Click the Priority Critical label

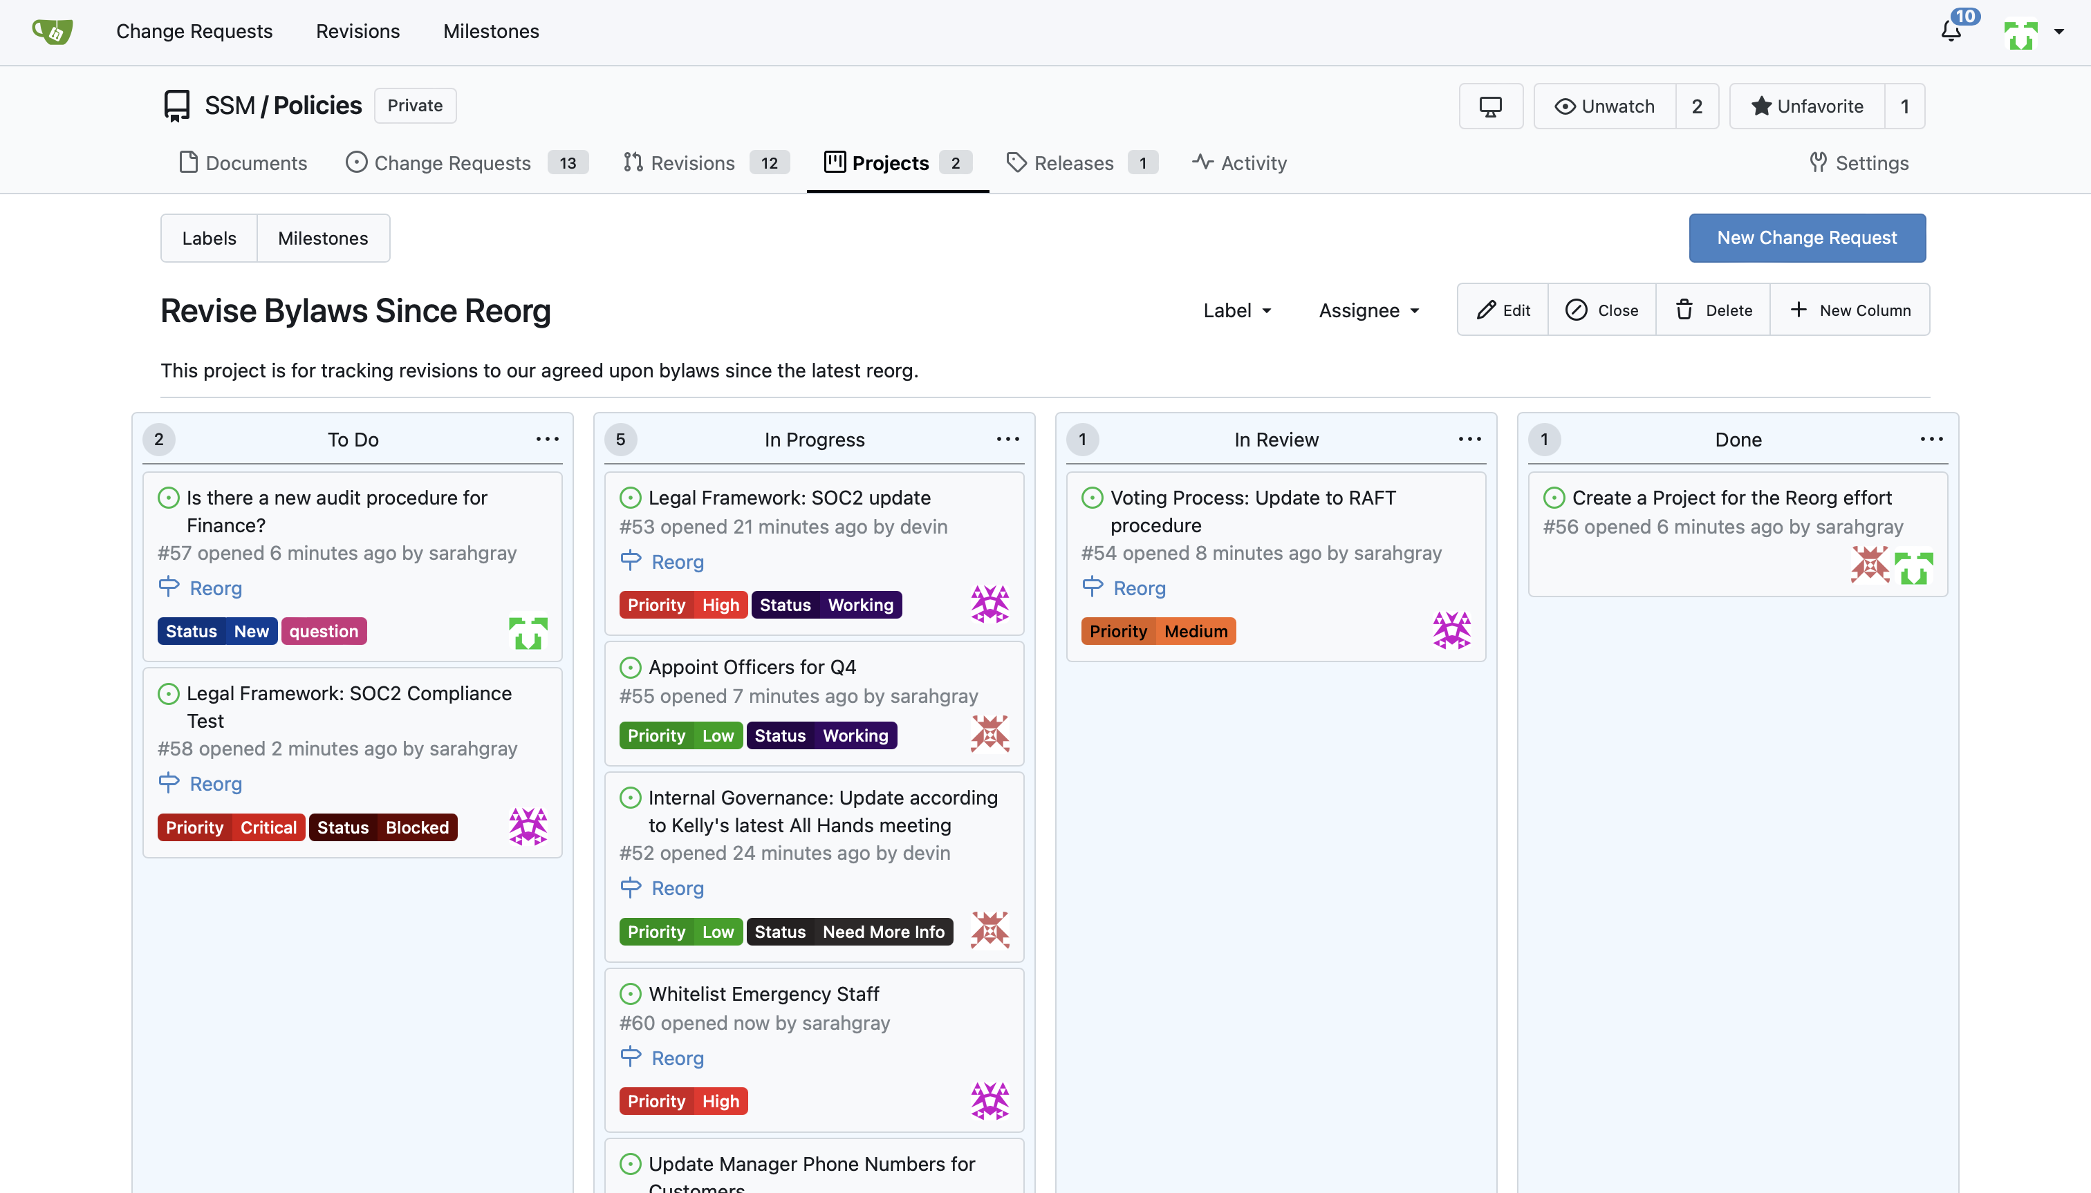[x=231, y=827]
